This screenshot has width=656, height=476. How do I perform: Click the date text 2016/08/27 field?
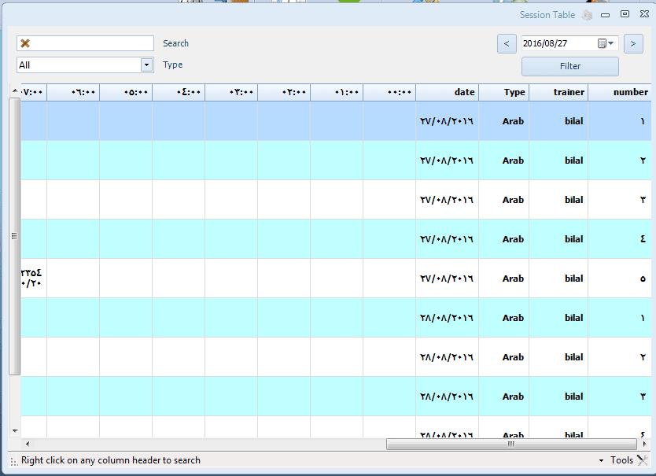pos(557,44)
